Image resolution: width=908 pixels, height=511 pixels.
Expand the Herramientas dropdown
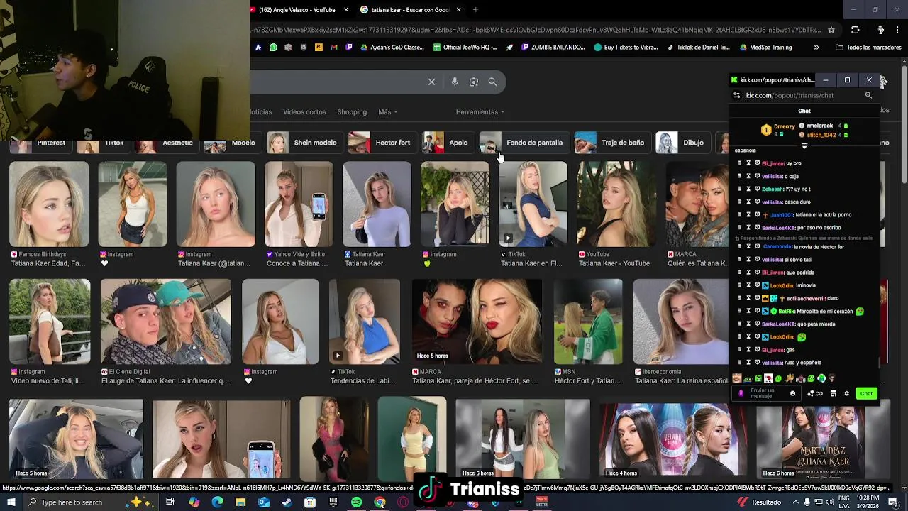point(480,112)
